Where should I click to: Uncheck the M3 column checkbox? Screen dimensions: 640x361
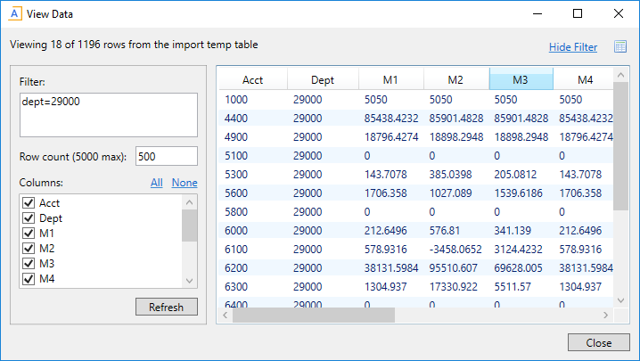(27, 264)
